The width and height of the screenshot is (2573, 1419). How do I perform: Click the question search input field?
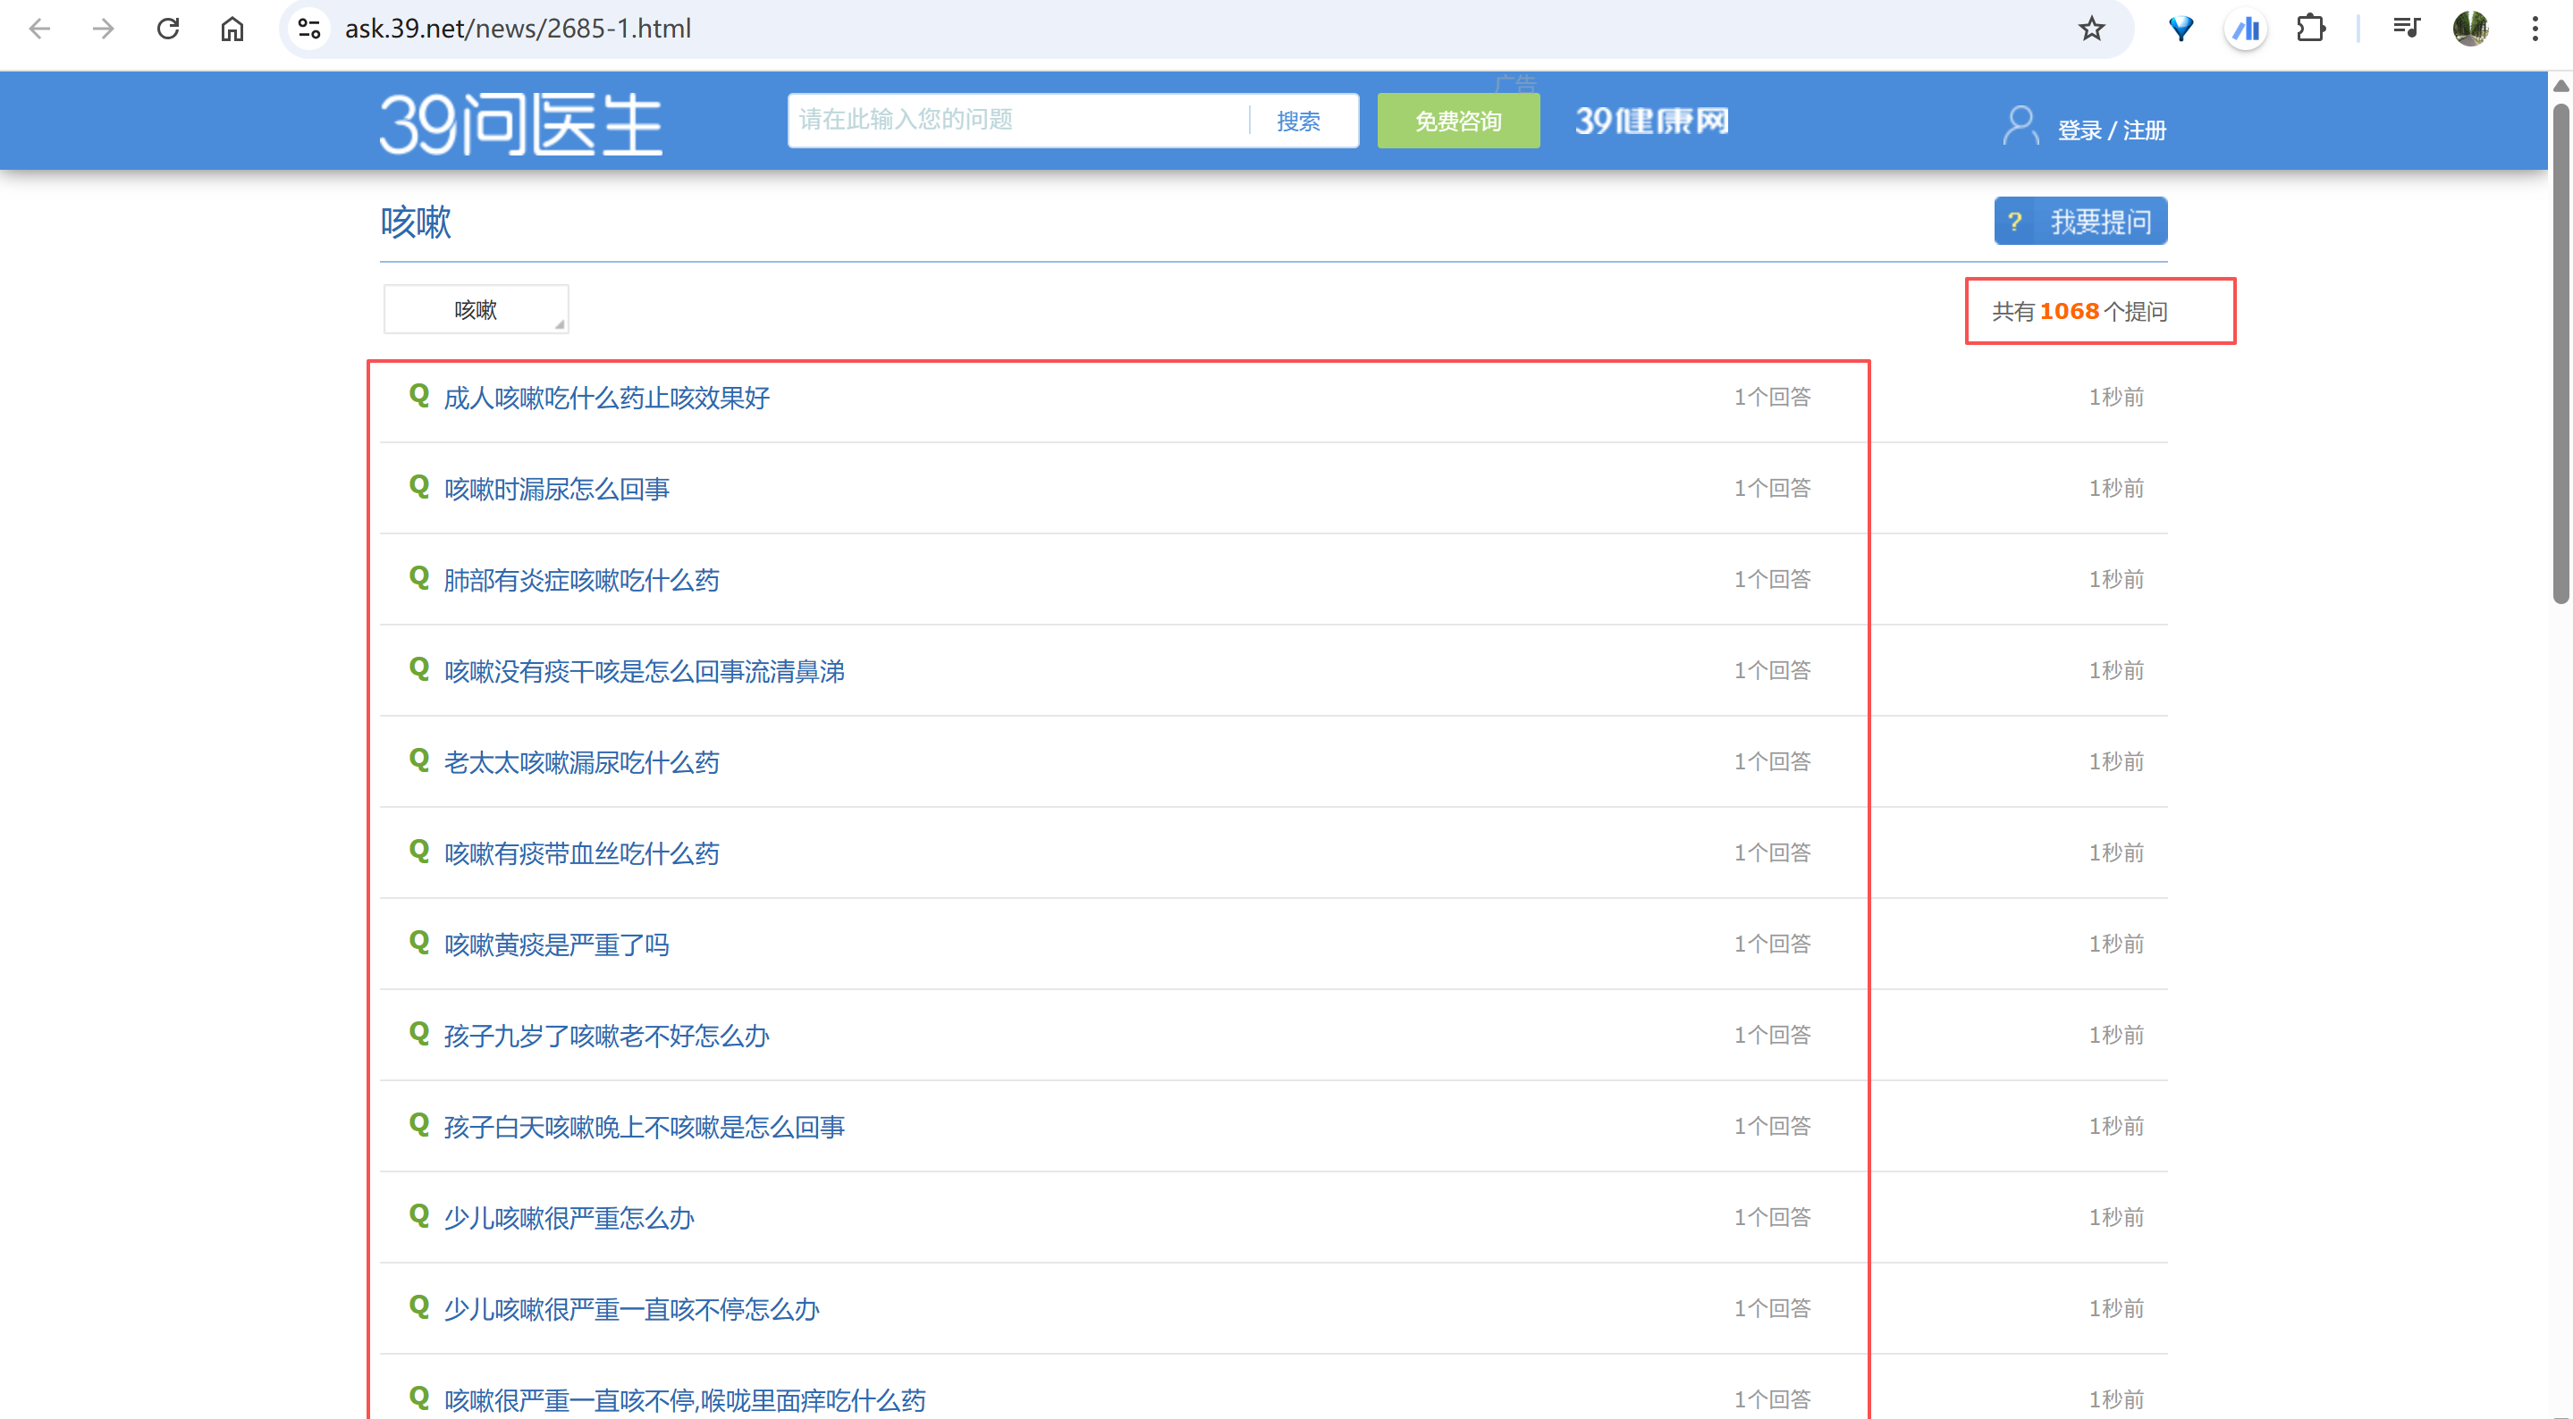pos(1017,121)
